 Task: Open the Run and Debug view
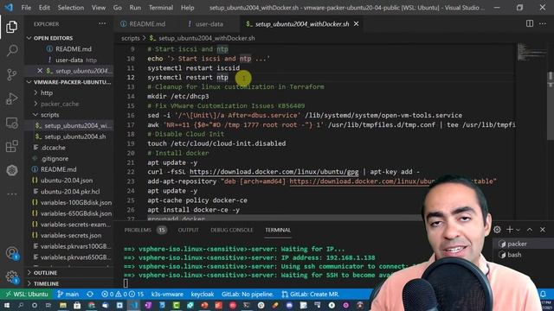(11, 98)
